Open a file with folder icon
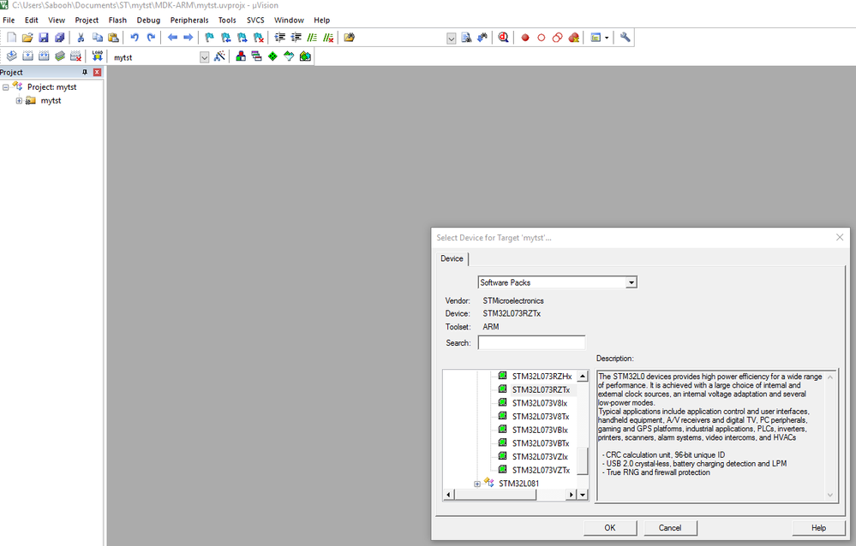Image resolution: width=856 pixels, height=546 pixels. point(27,38)
